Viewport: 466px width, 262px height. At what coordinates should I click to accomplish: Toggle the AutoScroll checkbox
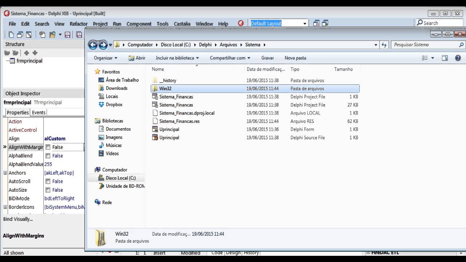point(48,181)
